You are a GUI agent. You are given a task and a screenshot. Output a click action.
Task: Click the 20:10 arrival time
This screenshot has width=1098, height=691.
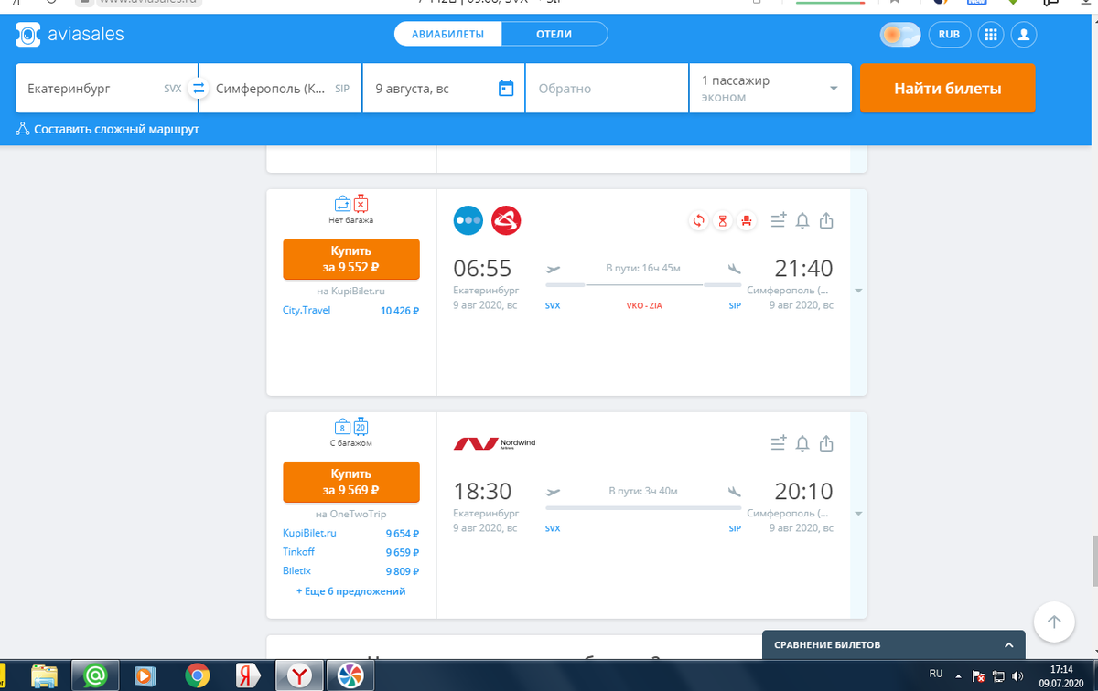(x=804, y=492)
